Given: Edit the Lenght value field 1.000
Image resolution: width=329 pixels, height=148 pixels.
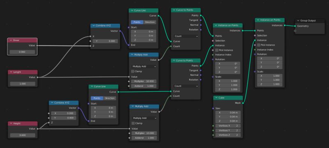Looking at the screenshot, I should [23, 84].
